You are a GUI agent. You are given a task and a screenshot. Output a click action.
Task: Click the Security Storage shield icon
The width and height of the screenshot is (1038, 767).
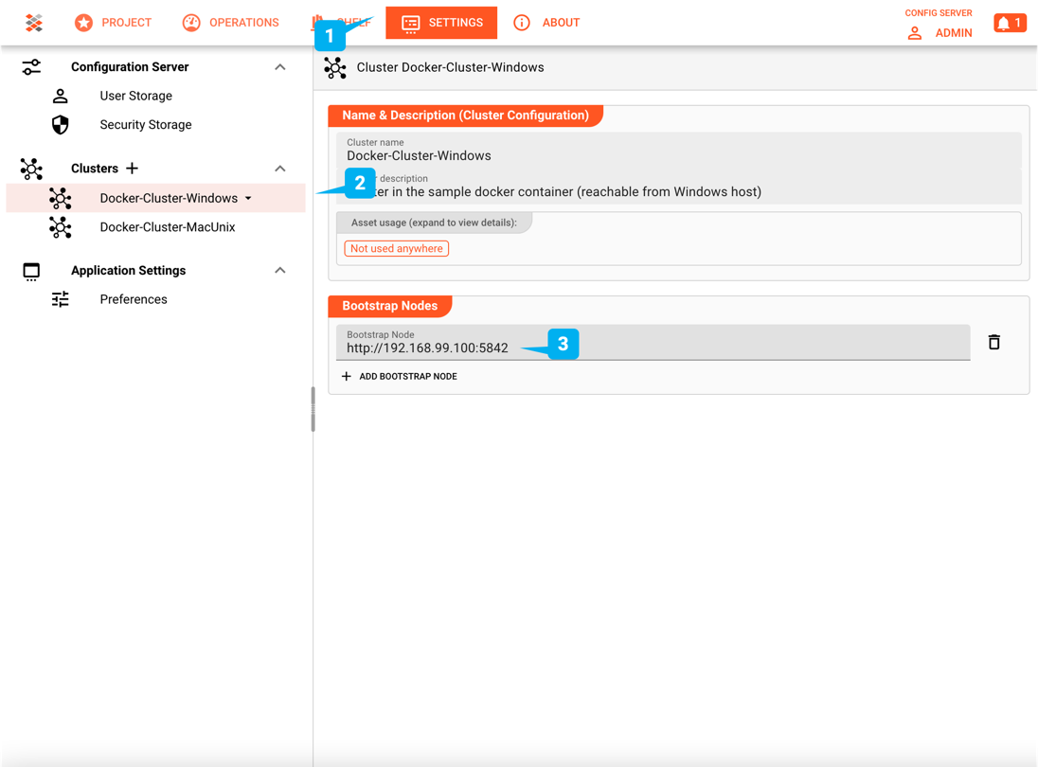point(61,124)
